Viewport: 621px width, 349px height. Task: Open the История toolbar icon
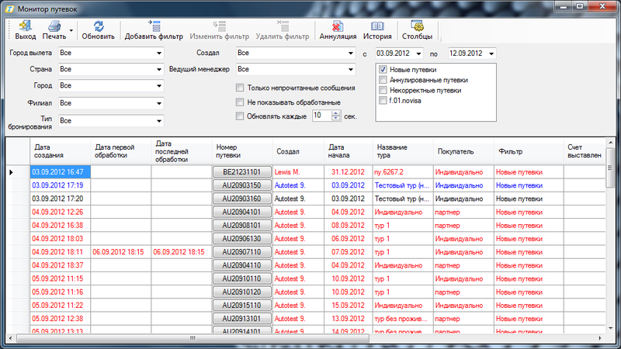(376, 26)
